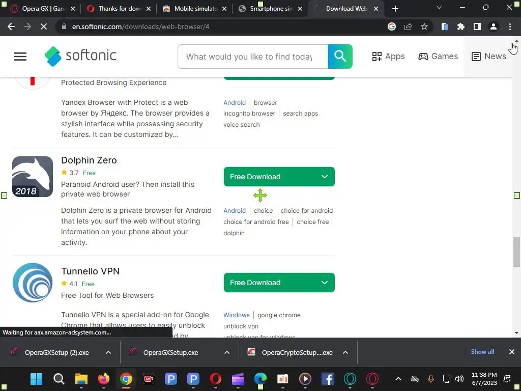This screenshot has height=391, width=521.
Task: Stop loading the page
Action: point(44,26)
